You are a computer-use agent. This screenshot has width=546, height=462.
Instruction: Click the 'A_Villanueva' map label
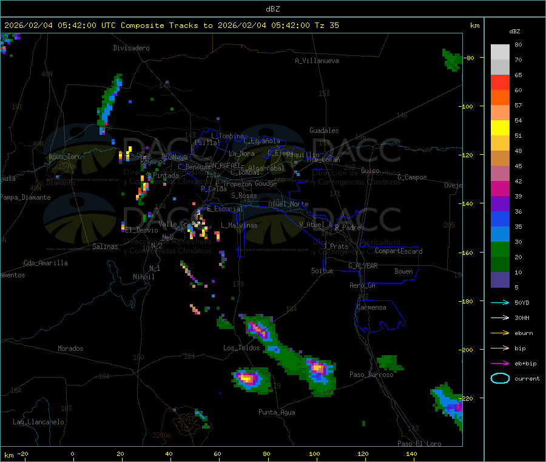317,61
